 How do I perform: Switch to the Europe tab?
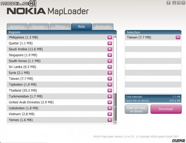click(39, 26)
